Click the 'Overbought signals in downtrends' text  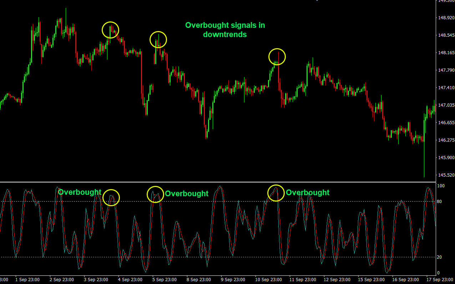coord(225,30)
